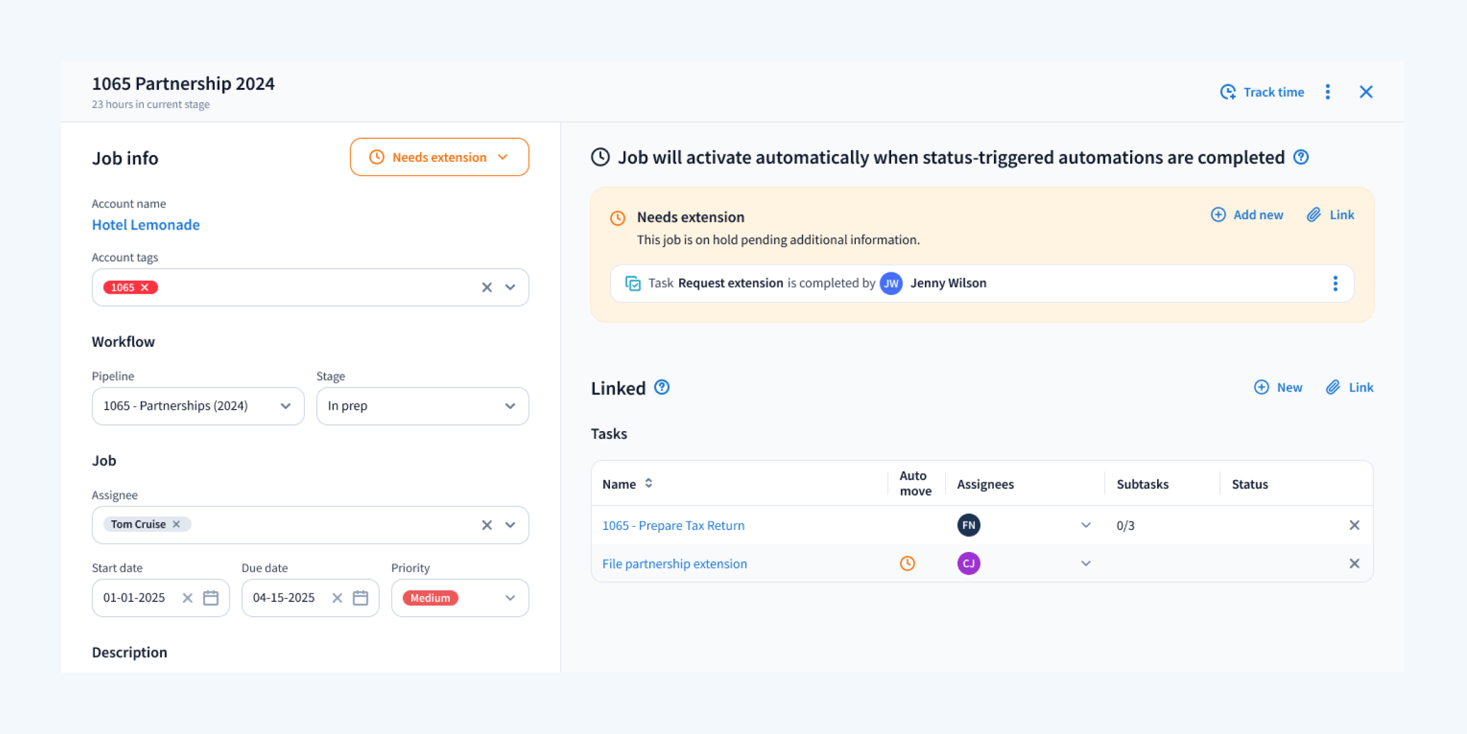Click the clock icon in Needs extension card
The image size is (1467, 734).
(x=618, y=218)
